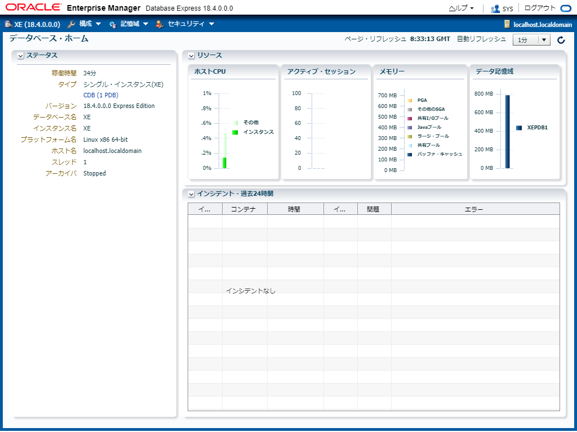577x432 pixels.
Task: Click the security user icon beside セキュリティ
Action: [159, 24]
